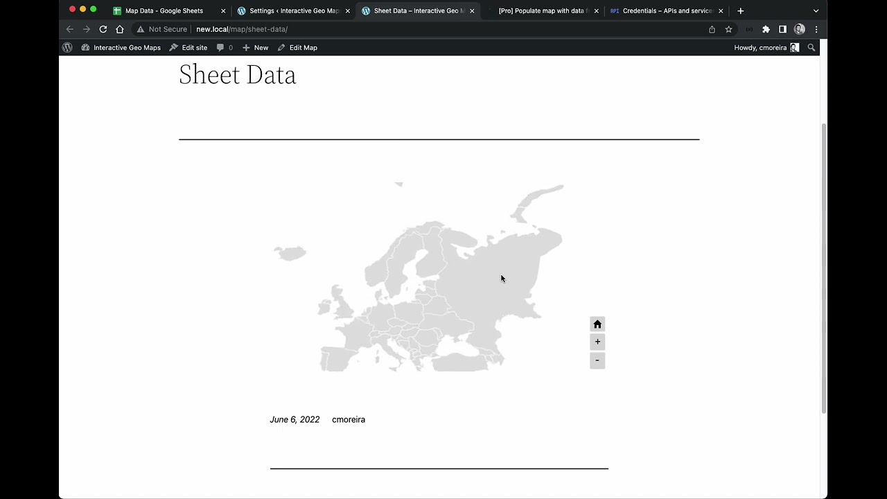Open the Chrome profile avatar
Screen dimensions: 887x499
pyautogui.click(x=800, y=29)
